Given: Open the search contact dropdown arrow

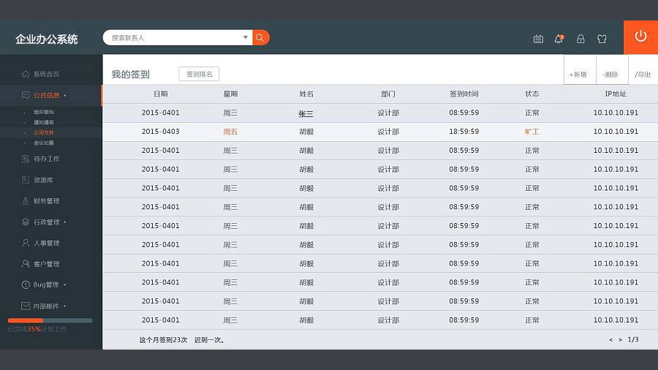Looking at the screenshot, I should tap(245, 37).
